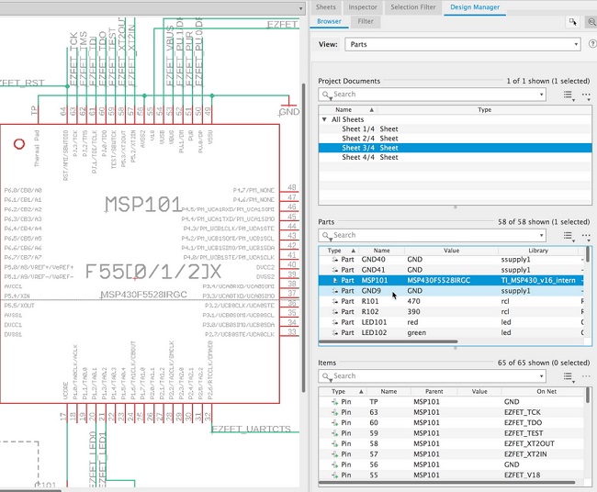Click the GND symbol on the schematic

point(289,107)
